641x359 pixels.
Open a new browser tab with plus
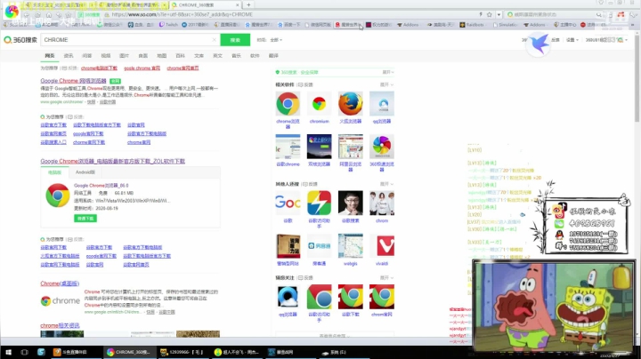click(x=248, y=5)
